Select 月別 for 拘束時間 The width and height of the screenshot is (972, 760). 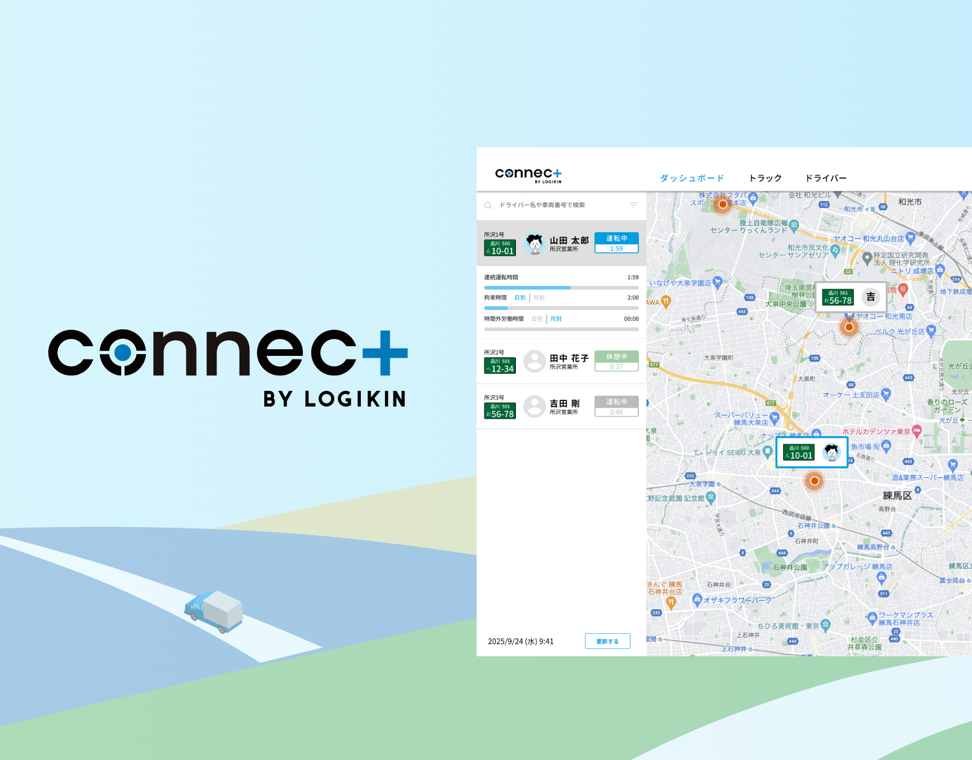coord(539,298)
